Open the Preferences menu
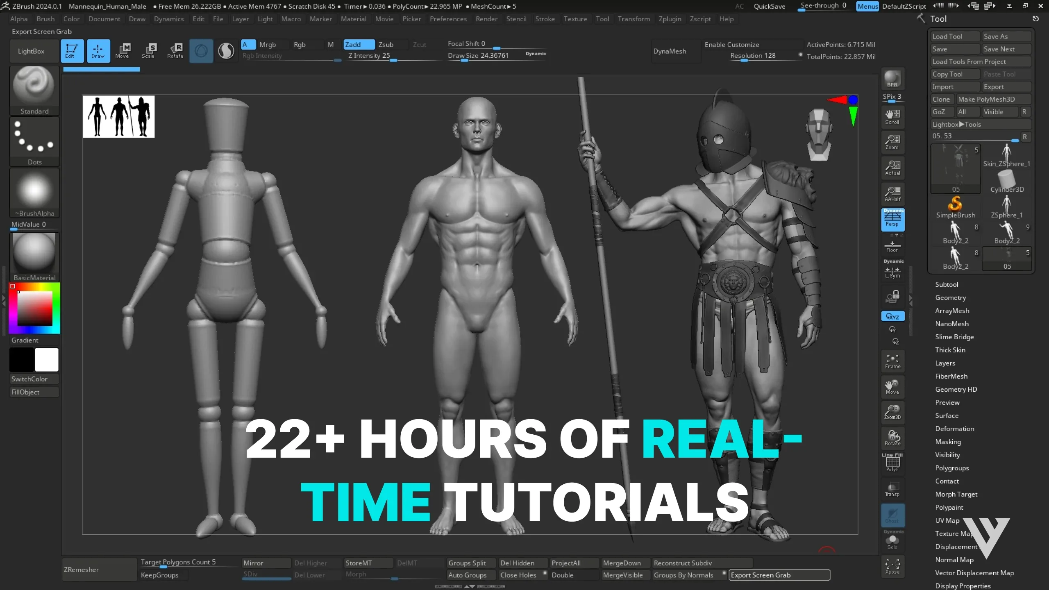 (x=449, y=19)
